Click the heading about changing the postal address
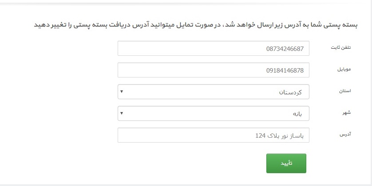This screenshot has width=372, height=186. pos(196,25)
